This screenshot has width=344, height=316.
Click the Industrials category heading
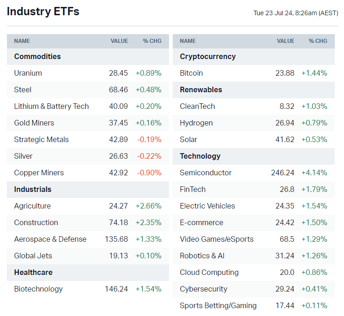(33, 189)
